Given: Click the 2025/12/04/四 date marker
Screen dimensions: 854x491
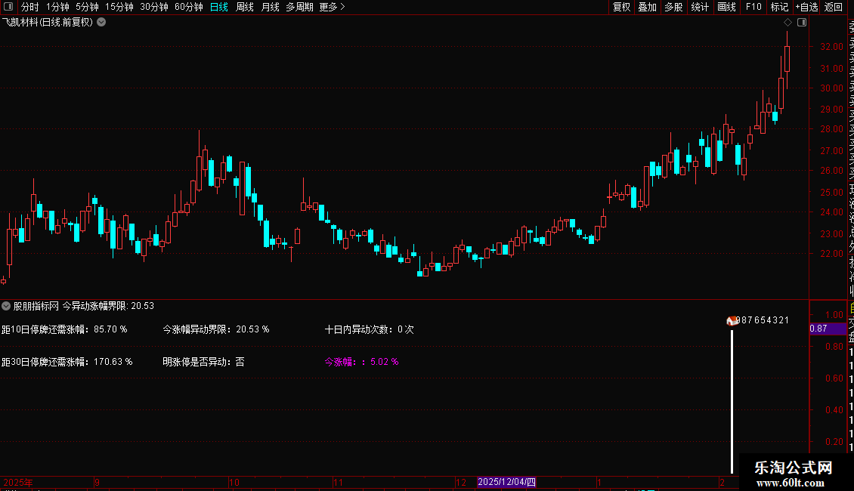Looking at the screenshot, I should point(506,482).
